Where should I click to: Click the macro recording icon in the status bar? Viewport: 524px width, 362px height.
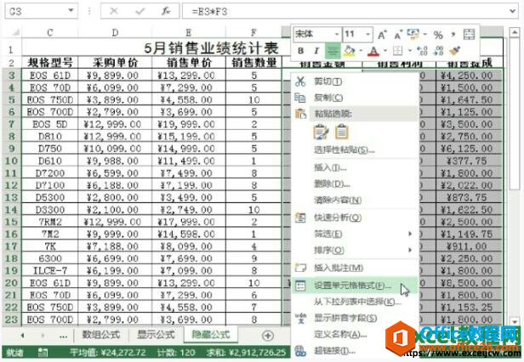tap(43, 353)
